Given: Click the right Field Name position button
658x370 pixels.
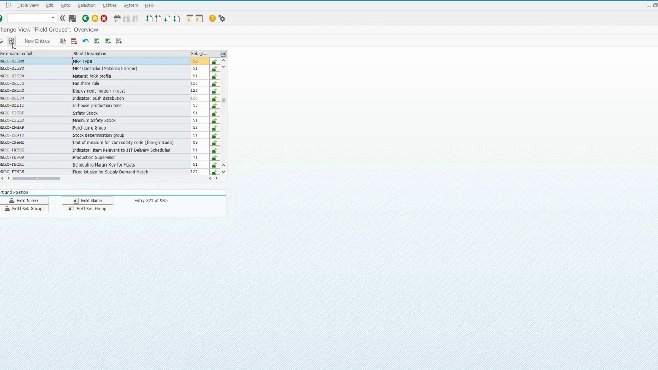Looking at the screenshot, I should pyautogui.click(x=87, y=201).
